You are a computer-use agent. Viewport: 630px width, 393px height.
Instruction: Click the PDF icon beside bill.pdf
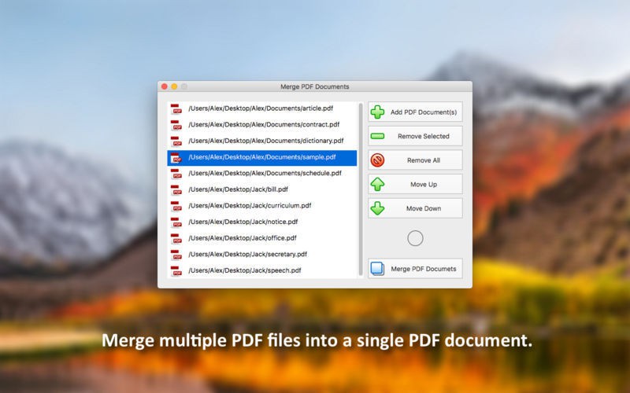176,189
